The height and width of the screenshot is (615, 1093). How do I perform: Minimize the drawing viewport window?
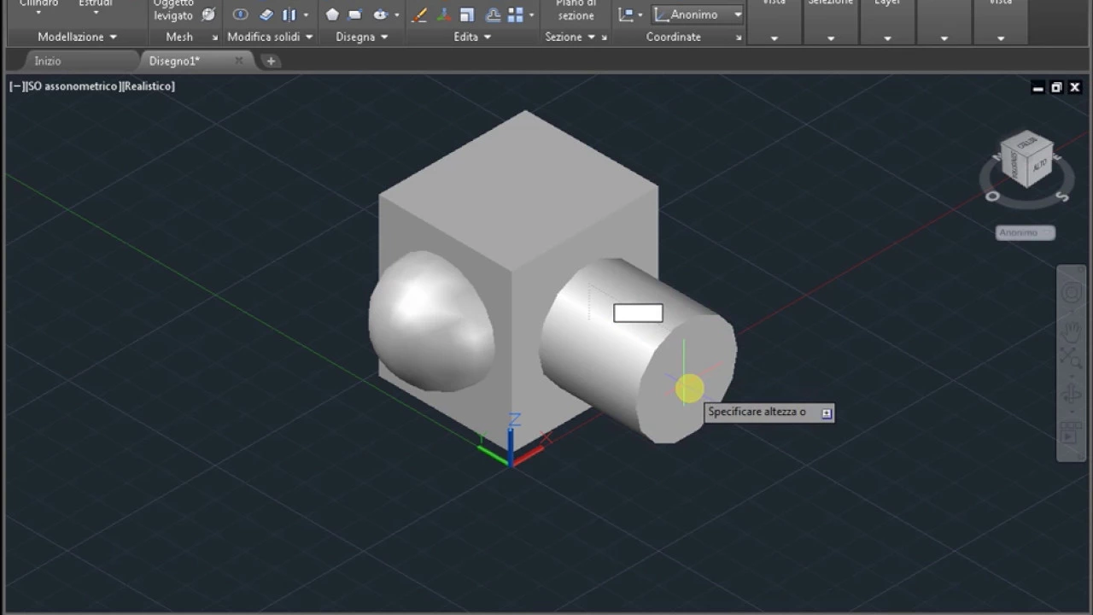[x=1037, y=87]
